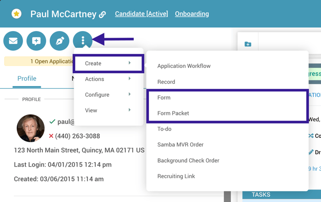Switch to the Profile tab
Image resolution: width=321 pixels, height=202 pixels.
(27, 79)
